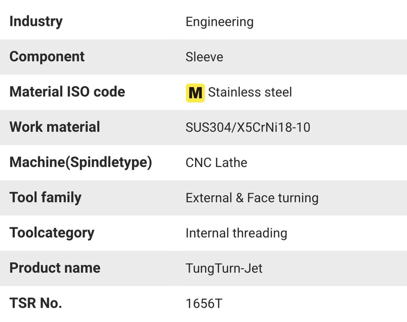Select the Tool family label
This screenshot has height=322, width=407.
coord(45,198)
